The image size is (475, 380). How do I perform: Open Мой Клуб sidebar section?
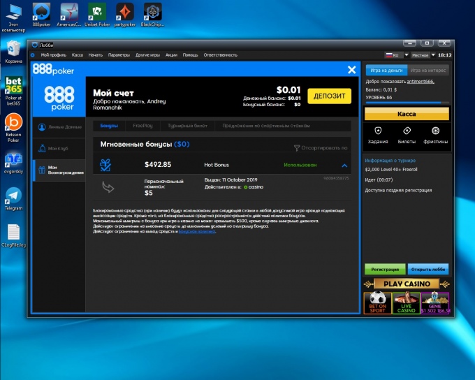pos(59,149)
